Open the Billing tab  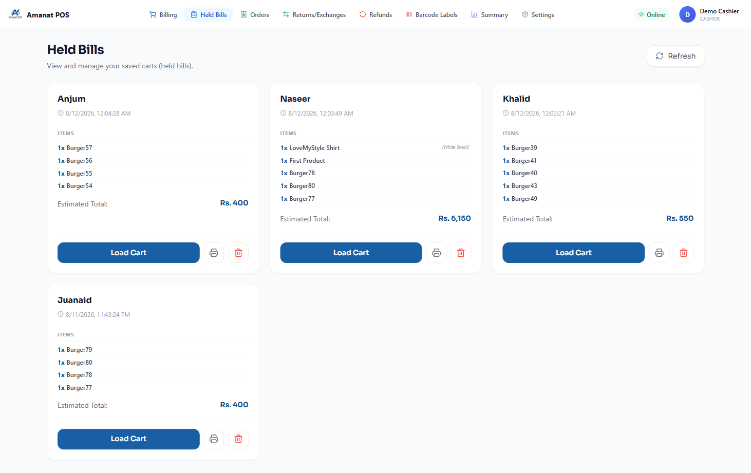coord(163,15)
